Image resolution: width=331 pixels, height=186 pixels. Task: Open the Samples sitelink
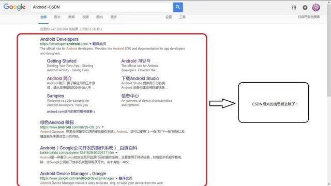coord(55,96)
